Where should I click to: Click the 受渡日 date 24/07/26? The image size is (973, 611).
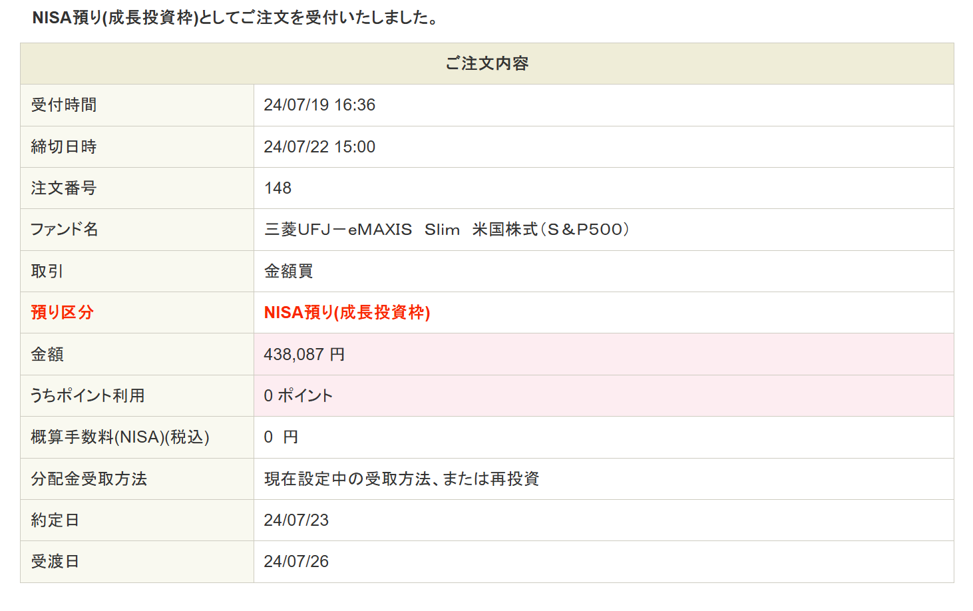coord(296,561)
